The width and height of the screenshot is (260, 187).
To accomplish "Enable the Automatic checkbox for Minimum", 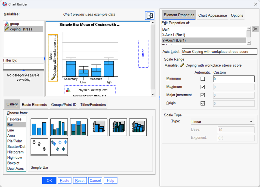I will [203, 79].
